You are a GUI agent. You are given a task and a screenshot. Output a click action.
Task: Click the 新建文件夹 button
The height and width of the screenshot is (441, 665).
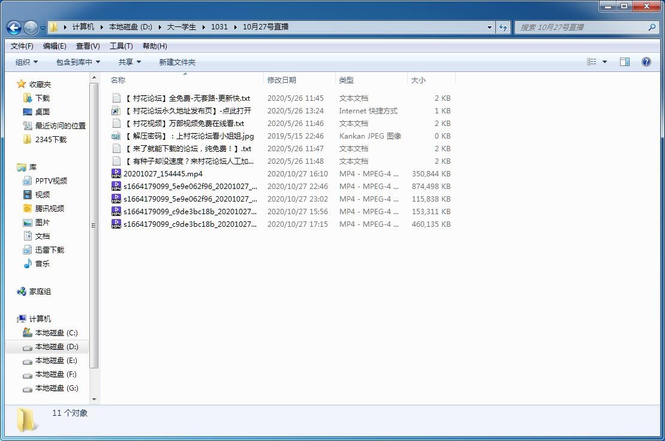pos(177,62)
